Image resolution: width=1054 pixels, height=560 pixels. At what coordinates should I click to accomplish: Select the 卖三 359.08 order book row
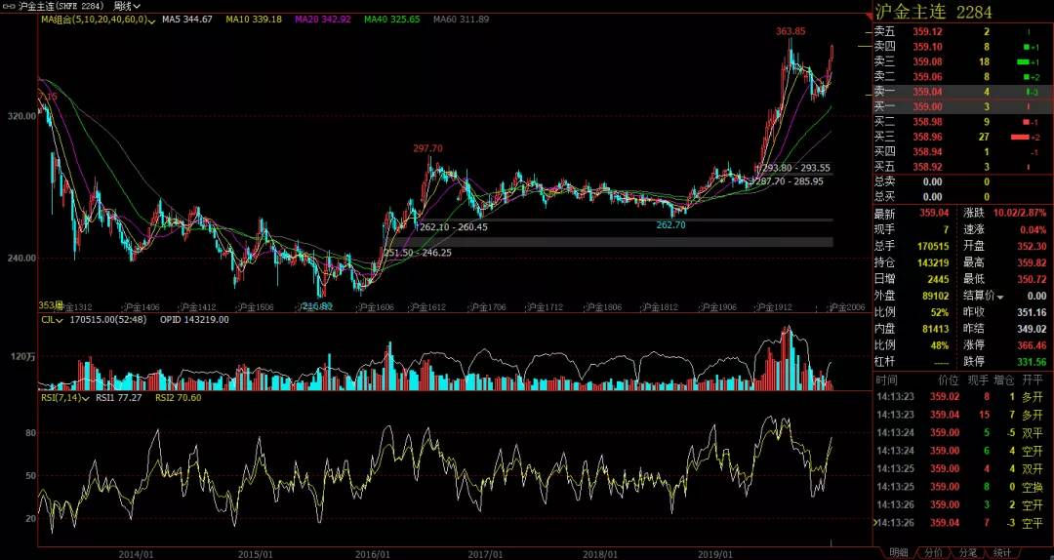(x=963, y=61)
